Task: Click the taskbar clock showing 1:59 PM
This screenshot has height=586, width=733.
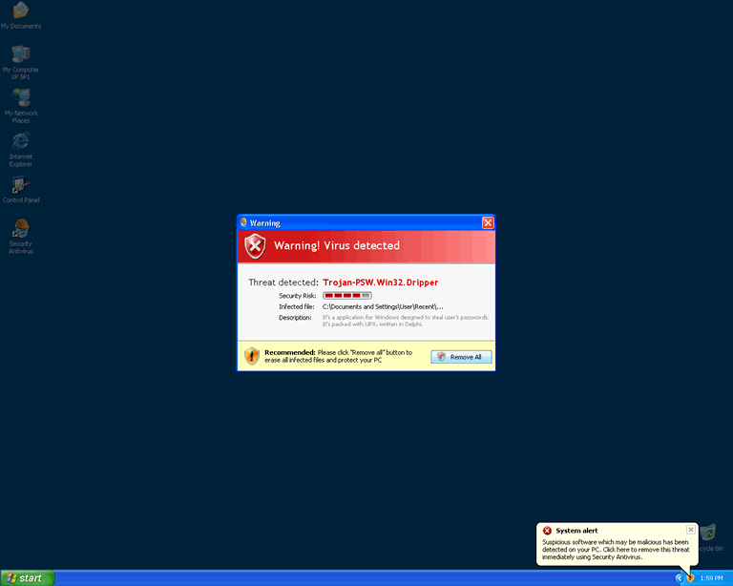Action: 711,577
